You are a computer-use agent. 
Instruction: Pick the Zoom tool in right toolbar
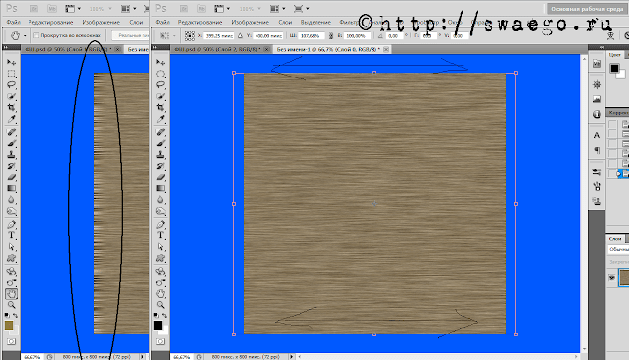click(160, 305)
